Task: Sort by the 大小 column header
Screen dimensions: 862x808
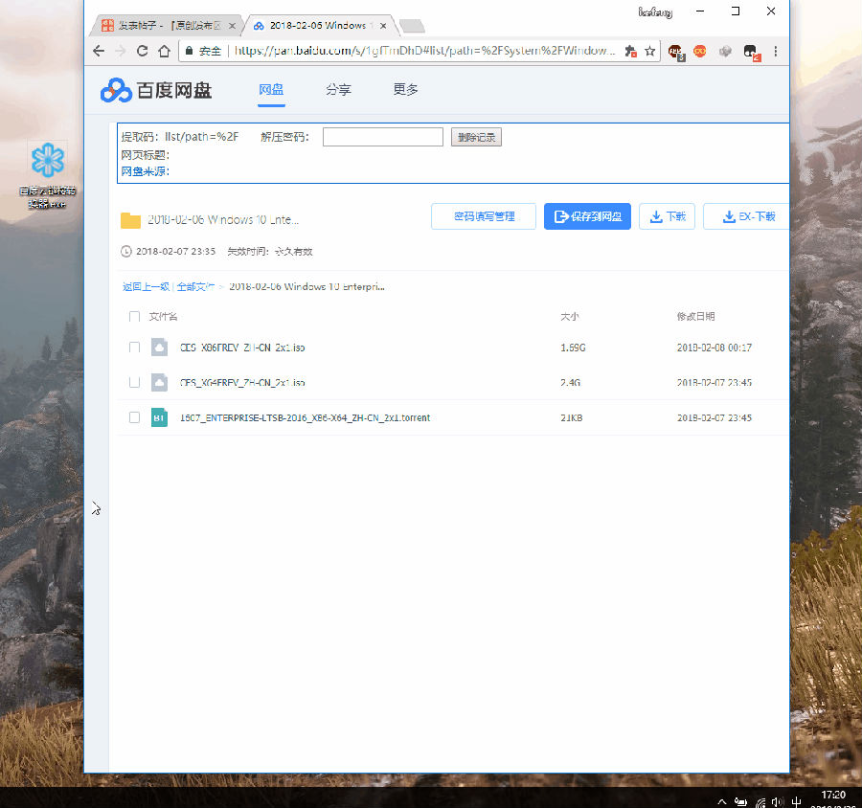Action: 570,317
